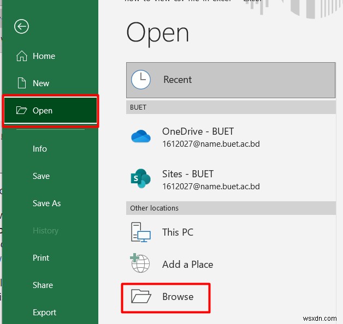Click the New blank document icon

pos(22,83)
